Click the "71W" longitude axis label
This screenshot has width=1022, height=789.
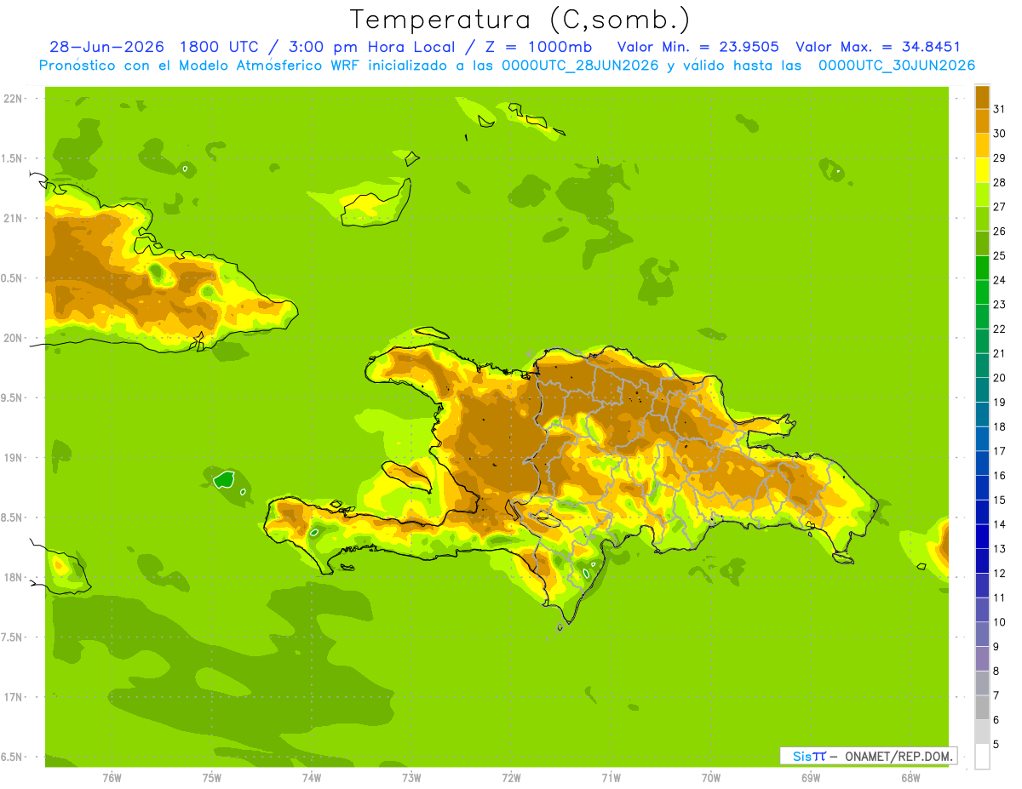click(611, 778)
